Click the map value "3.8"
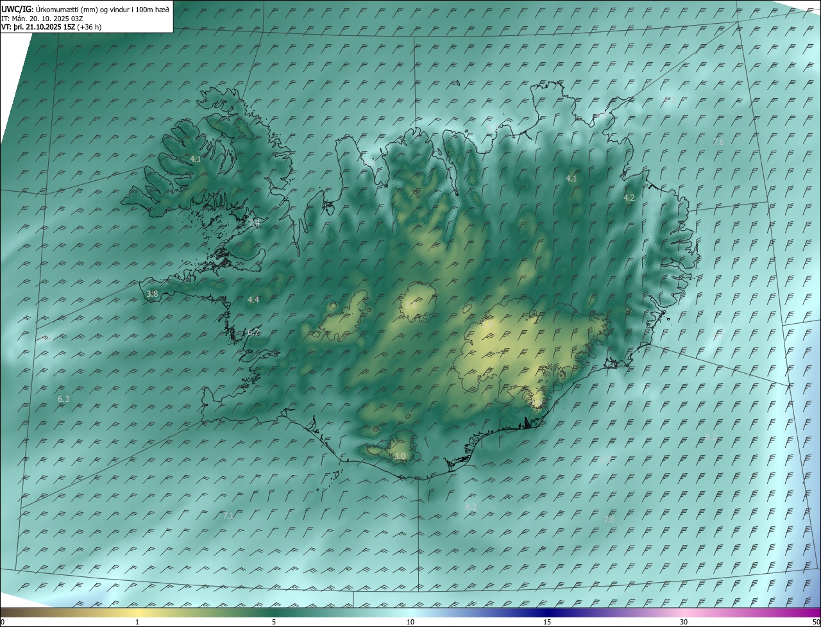The height and width of the screenshot is (627, 821). 152,294
